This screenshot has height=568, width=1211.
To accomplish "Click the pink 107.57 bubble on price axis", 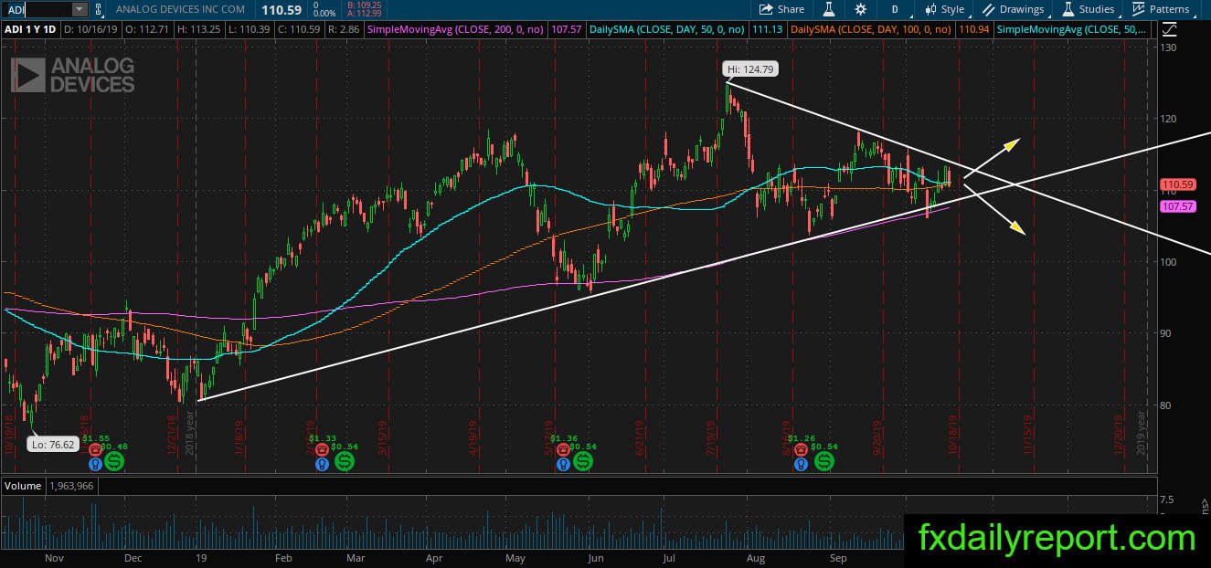I will 1177,206.
